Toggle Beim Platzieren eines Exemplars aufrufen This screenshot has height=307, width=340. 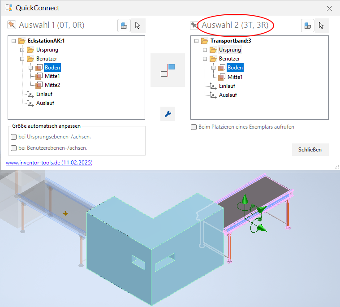point(194,127)
